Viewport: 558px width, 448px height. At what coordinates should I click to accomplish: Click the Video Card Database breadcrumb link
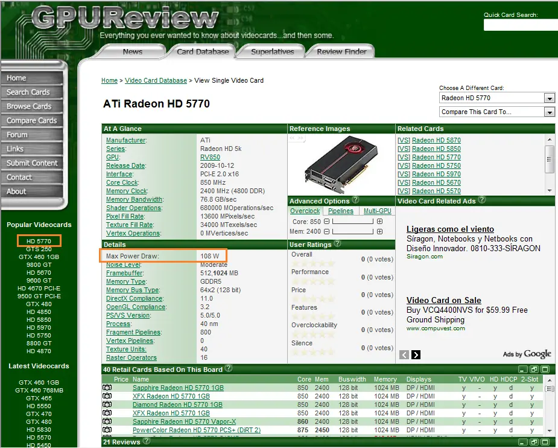coord(156,80)
